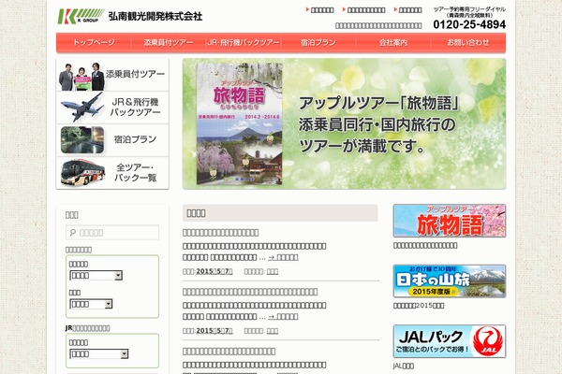562x374 pixels.
Task: Click the アップルツアー「旅物語」 main hero banner
Action: click(x=344, y=123)
